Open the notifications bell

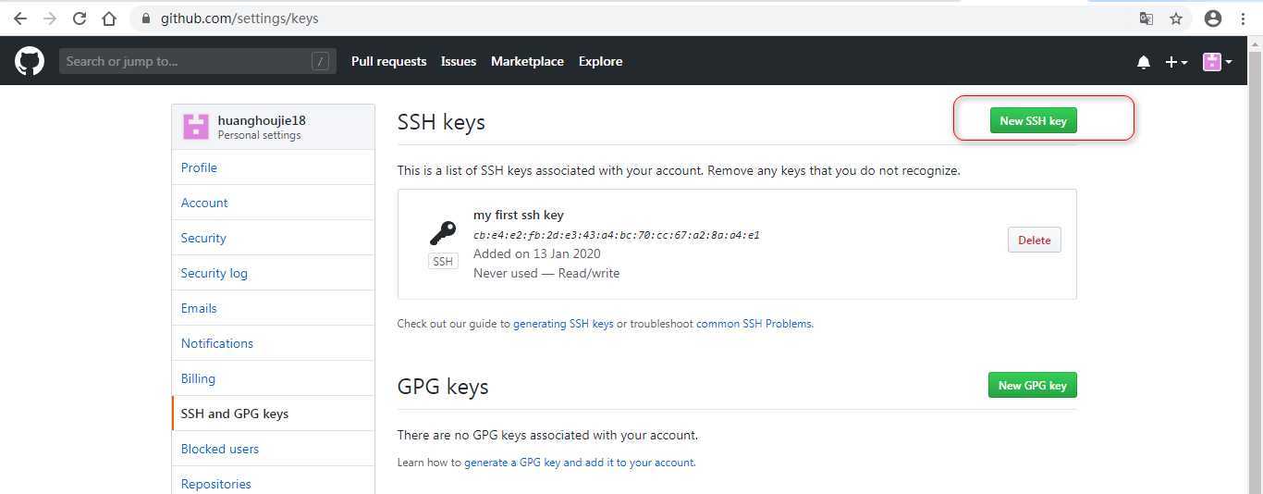[x=1144, y=62]
